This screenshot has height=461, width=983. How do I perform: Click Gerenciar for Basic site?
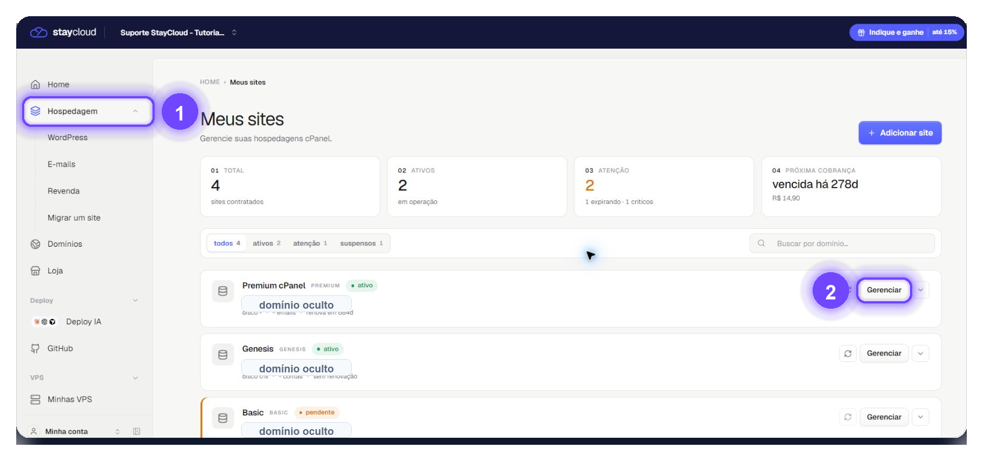tap(884, 417)
